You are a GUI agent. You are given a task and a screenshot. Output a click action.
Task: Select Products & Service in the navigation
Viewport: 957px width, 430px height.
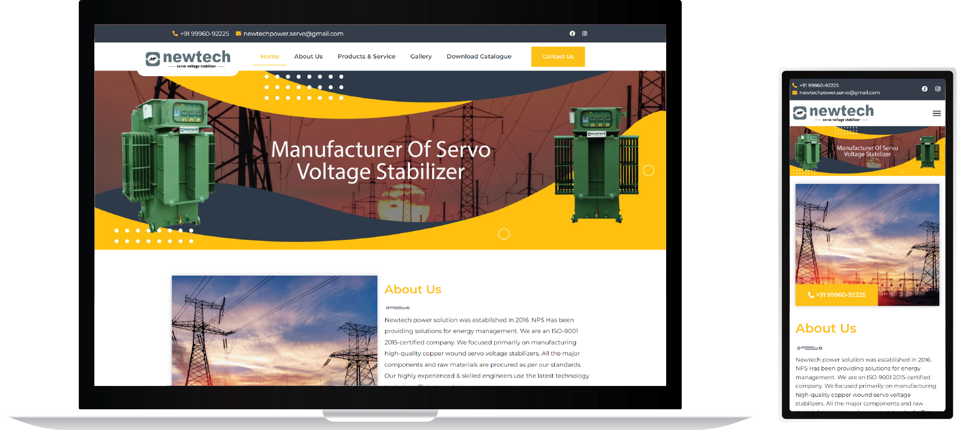[x=367, y=56]
